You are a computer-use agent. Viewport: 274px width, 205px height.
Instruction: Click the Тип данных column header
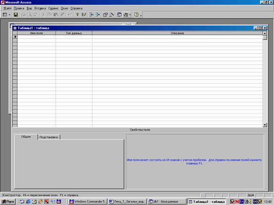(x=74, y=33)
